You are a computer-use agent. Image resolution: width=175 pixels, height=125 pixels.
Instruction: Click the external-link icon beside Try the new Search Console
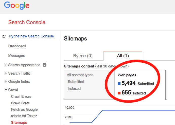click(x=4, y=36)
